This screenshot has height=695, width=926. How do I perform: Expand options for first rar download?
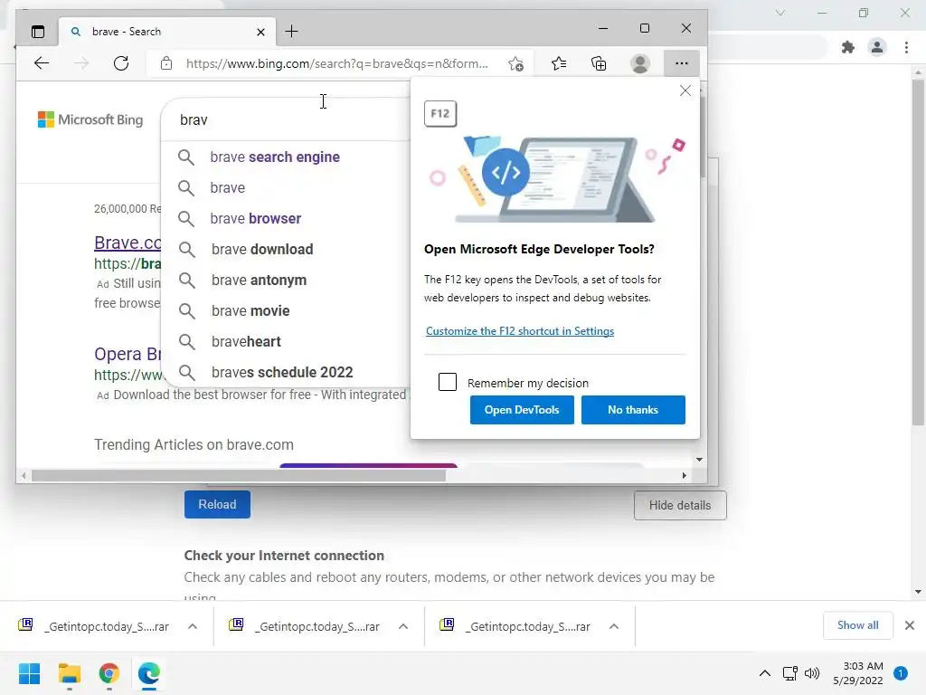[x=193, y=626]
